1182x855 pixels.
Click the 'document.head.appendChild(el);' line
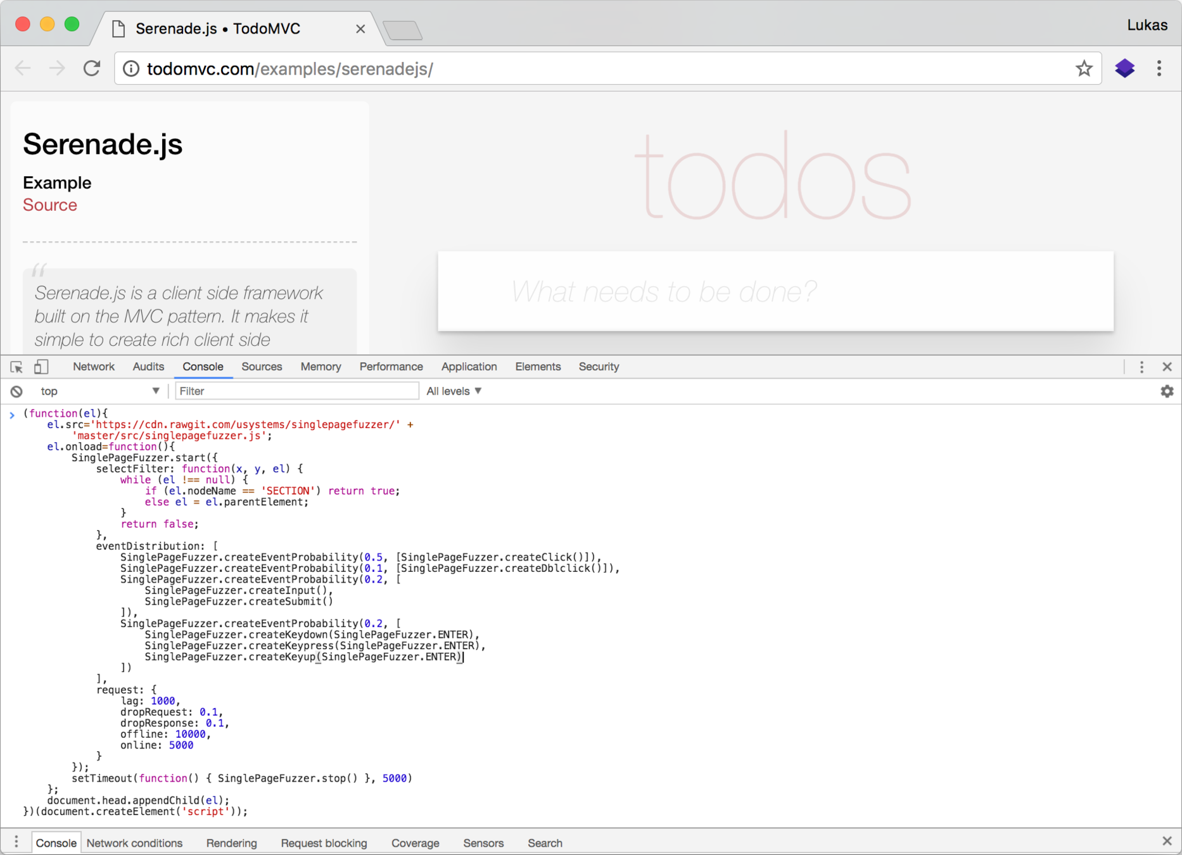[139, 801]
